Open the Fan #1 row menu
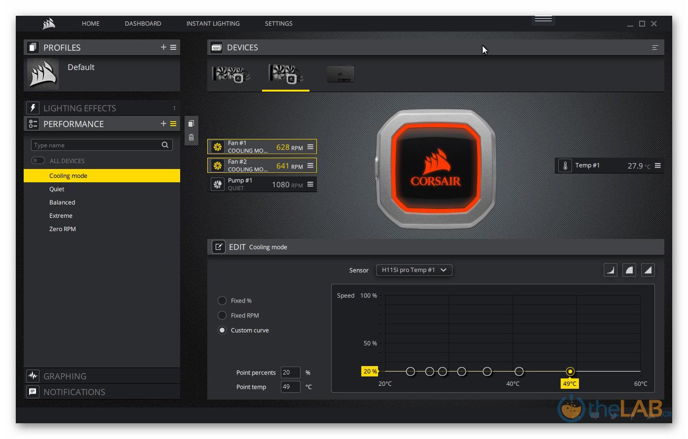This screenshot has width=688, height=439. coord(310,147)
